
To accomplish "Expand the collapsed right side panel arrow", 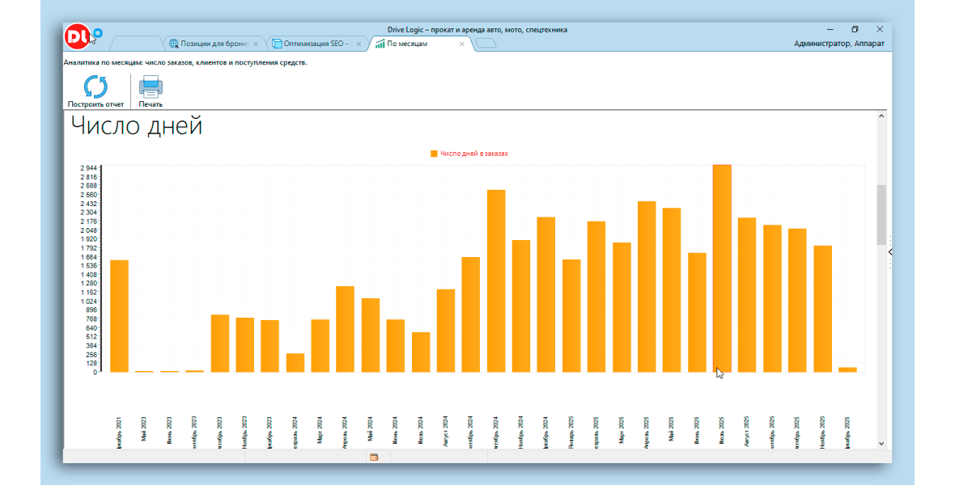I will [889, 252].
